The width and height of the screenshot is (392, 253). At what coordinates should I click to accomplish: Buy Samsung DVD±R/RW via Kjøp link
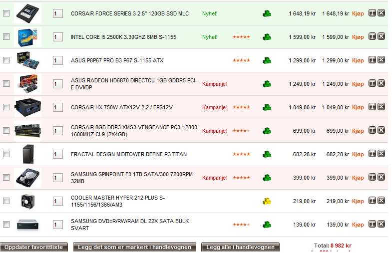click(x=358, y=225)
